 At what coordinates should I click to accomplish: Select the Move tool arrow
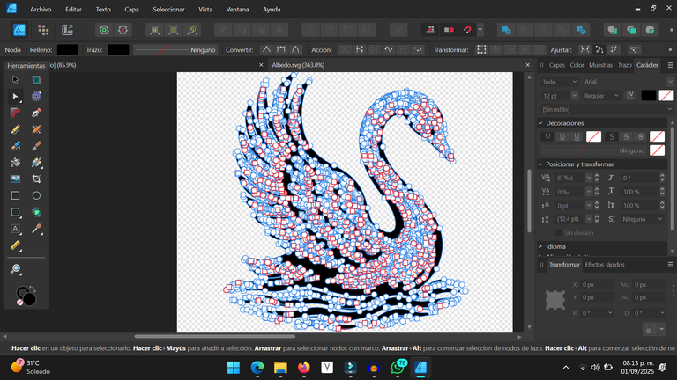(15, 80)
